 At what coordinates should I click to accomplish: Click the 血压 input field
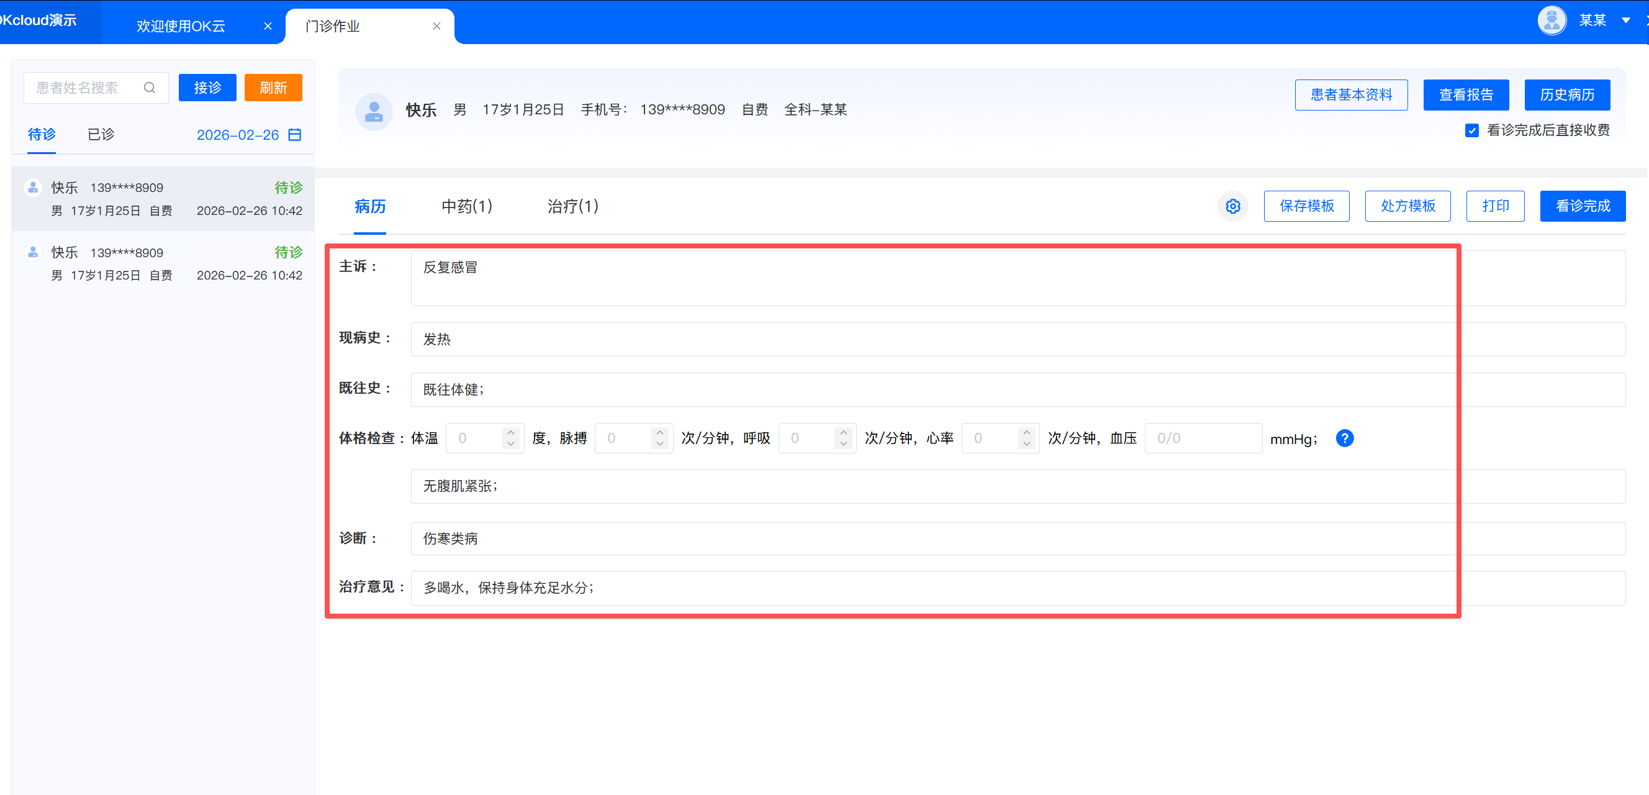1202,438
